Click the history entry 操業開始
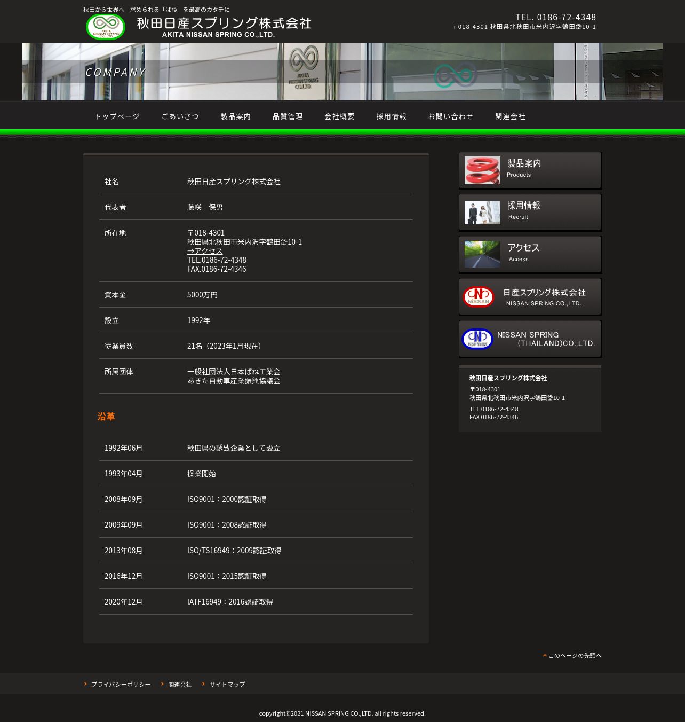 coord(202,474)
